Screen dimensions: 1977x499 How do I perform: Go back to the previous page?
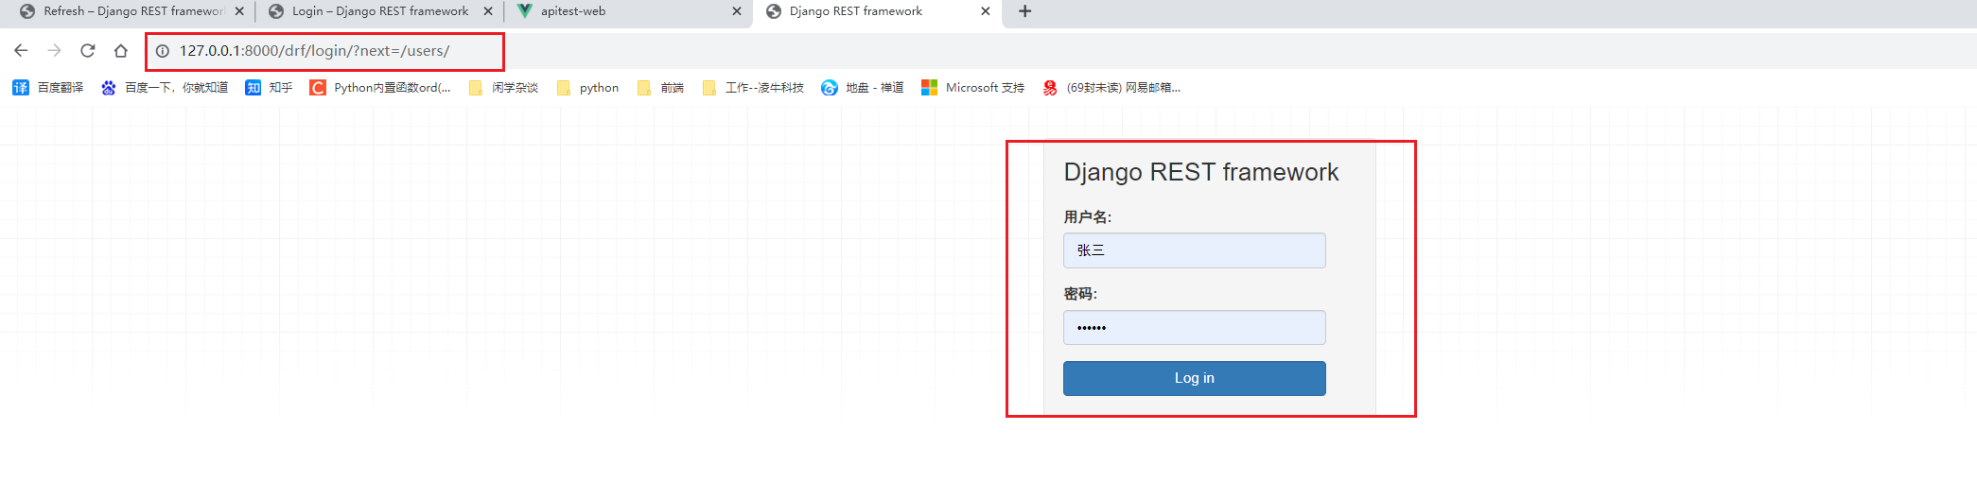click(21, 50)
